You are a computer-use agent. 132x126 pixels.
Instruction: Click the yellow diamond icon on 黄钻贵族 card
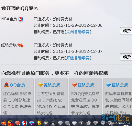coord(40,85)
